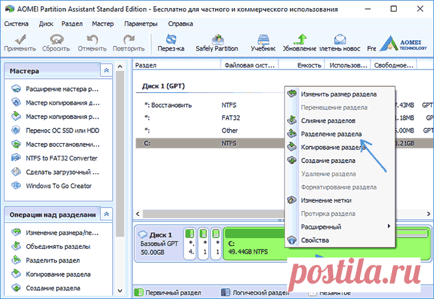Start Расширение мастера раздела wizard
434x299 pixels.
(x=55, y=89)
